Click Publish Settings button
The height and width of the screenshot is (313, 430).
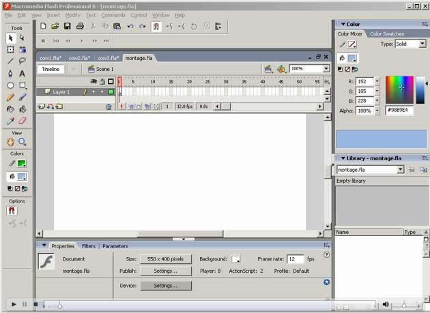click(166, 271)
